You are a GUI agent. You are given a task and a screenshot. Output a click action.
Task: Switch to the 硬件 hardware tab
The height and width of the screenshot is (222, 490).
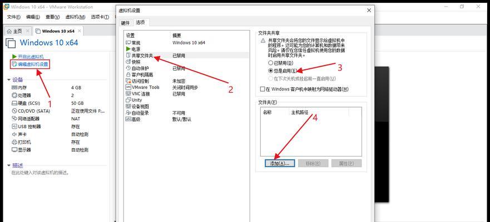tap(125, 23)
